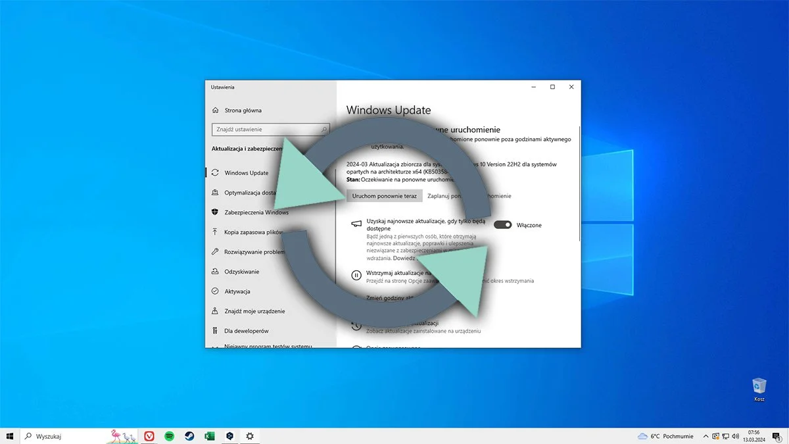Launch Spotify from the taskbar
This screenshot has width=789, height=444.
170,435
